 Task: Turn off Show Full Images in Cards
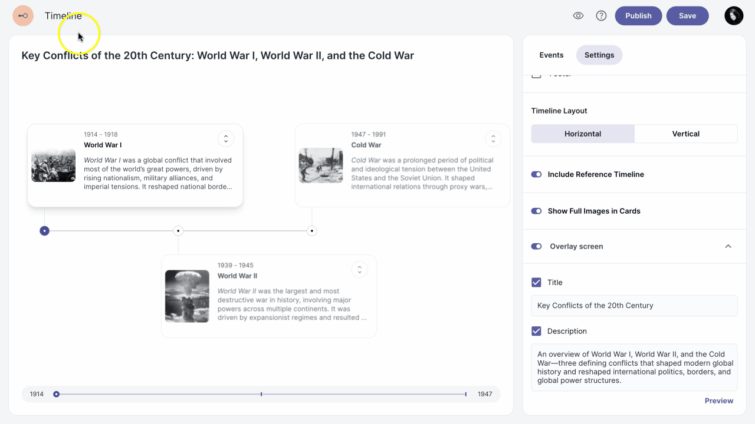[536, 211]
